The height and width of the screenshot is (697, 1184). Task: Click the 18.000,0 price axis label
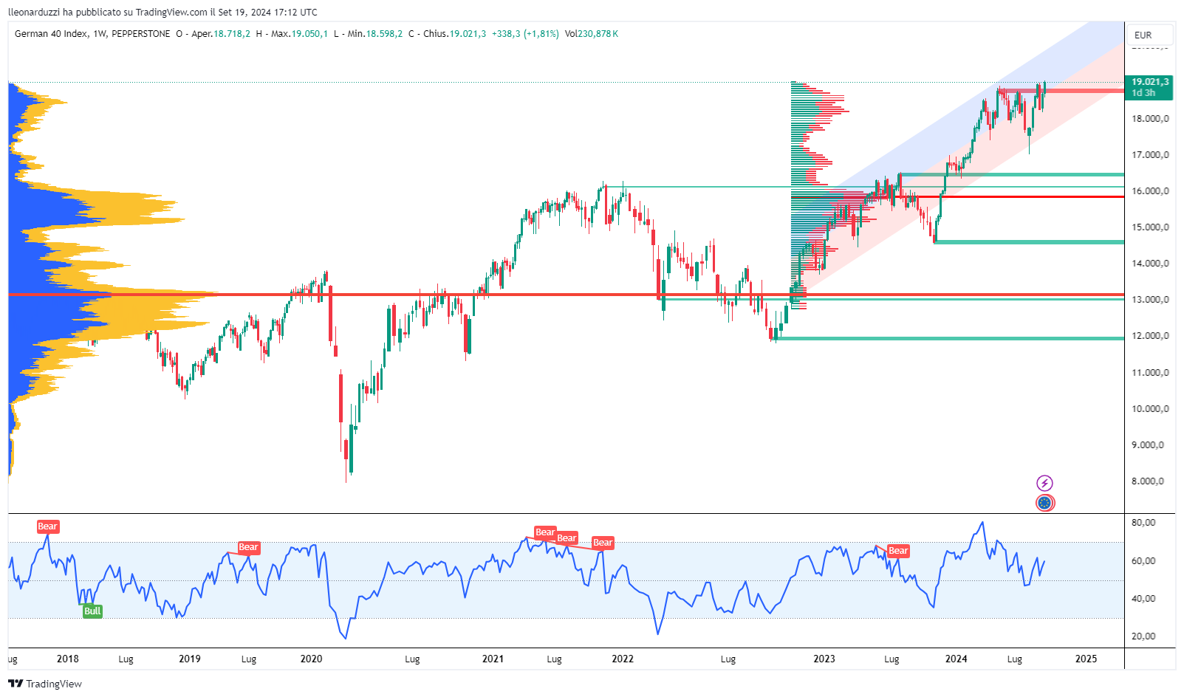(1151, 118)
